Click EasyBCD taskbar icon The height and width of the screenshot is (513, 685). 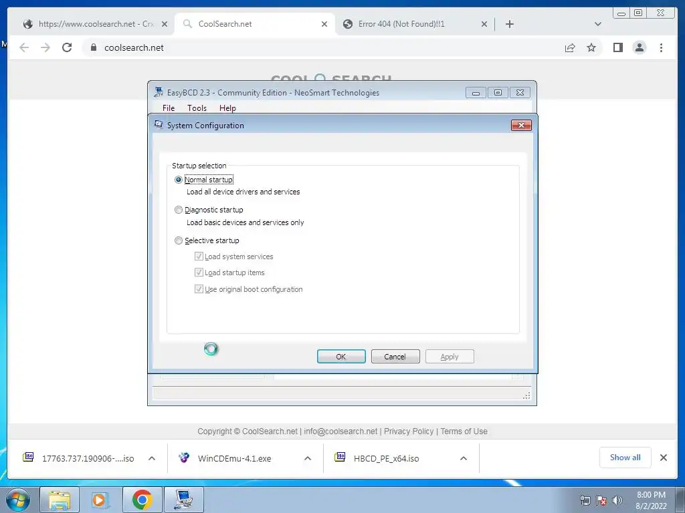coord(183,500)
